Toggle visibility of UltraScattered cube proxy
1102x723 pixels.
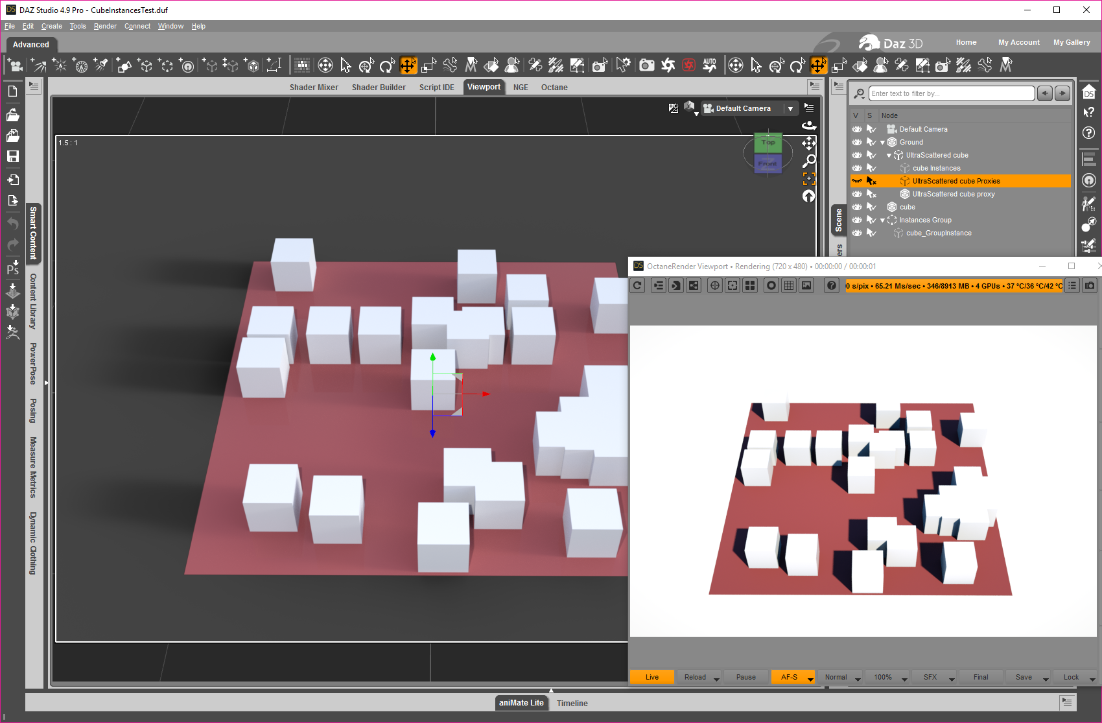click(857, 194)
